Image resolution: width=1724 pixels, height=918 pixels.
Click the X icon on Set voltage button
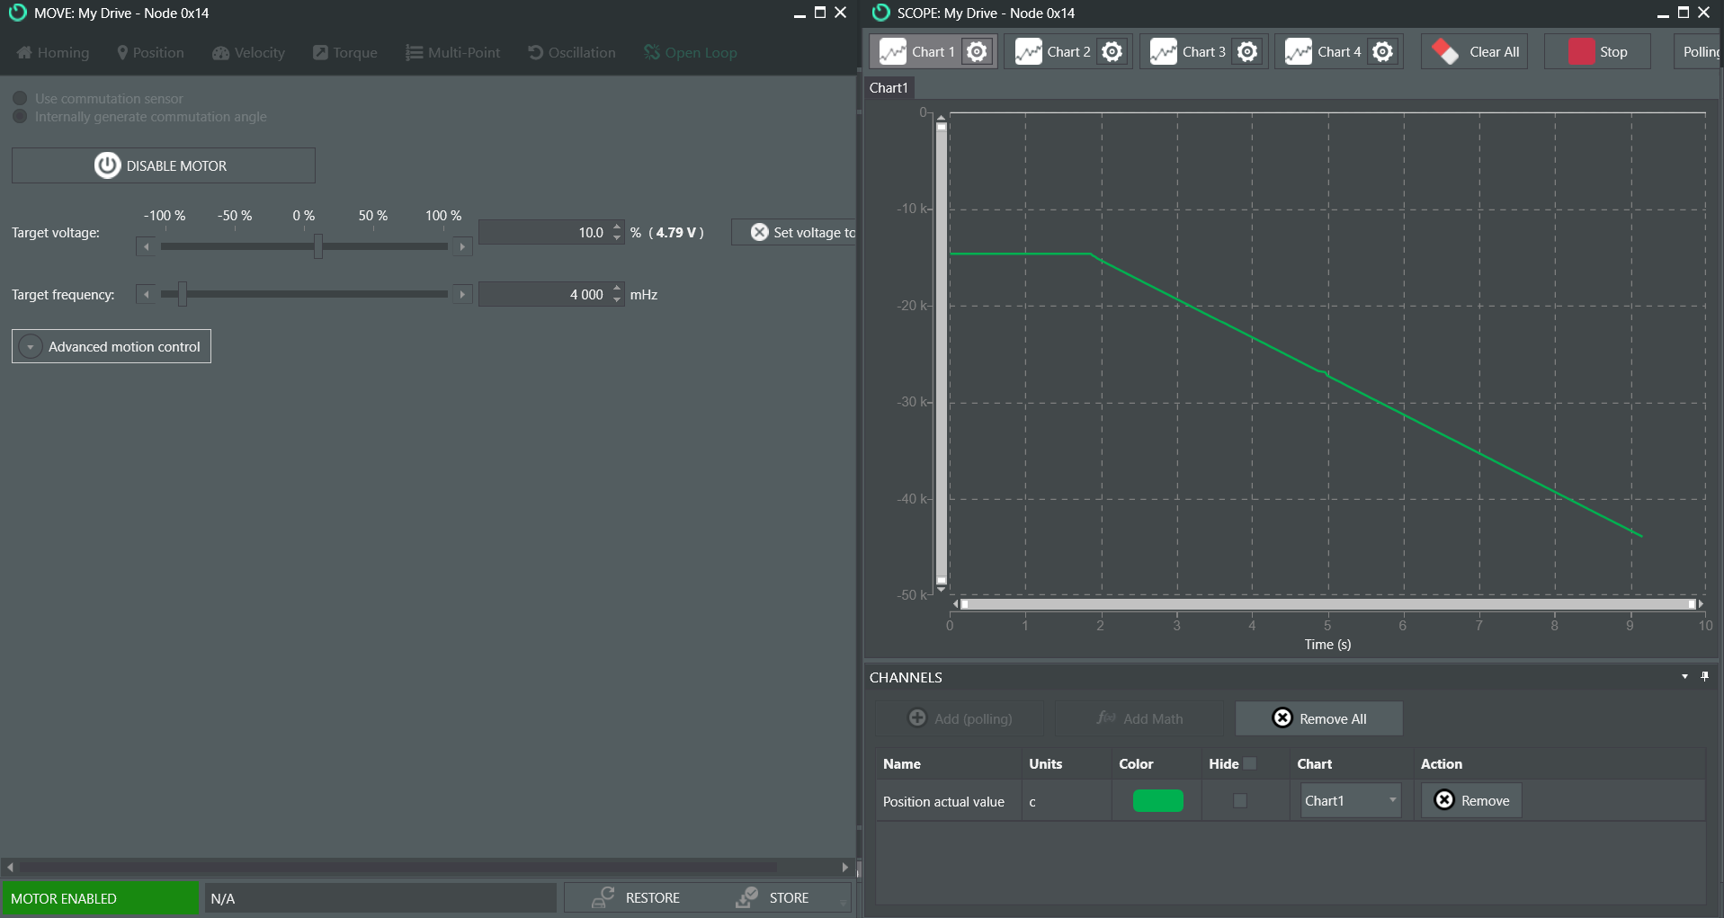tap(760, 232)
